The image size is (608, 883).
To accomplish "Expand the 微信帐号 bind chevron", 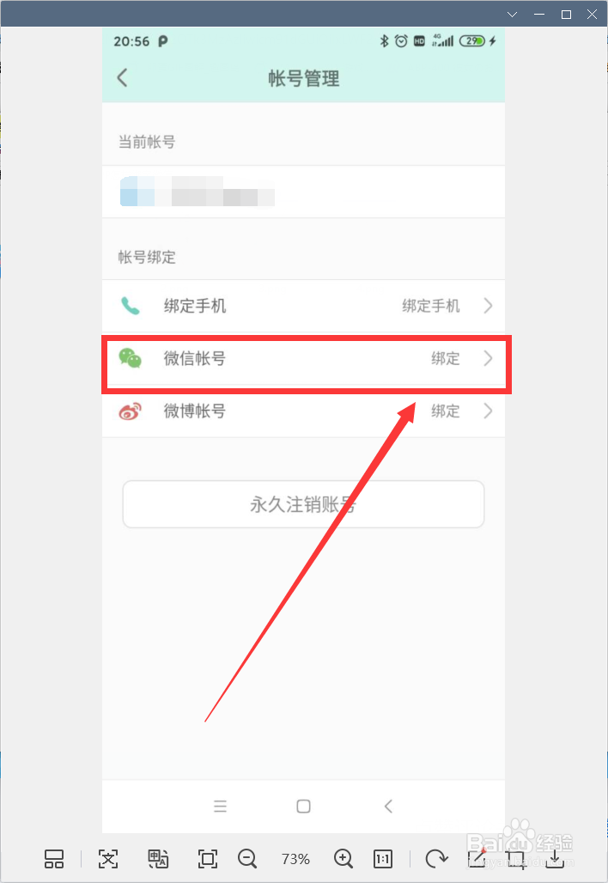I will (488, 358).
